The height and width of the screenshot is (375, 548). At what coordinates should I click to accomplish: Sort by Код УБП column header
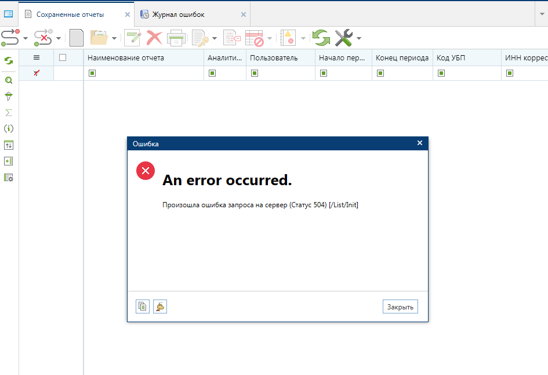pos(467,57)
